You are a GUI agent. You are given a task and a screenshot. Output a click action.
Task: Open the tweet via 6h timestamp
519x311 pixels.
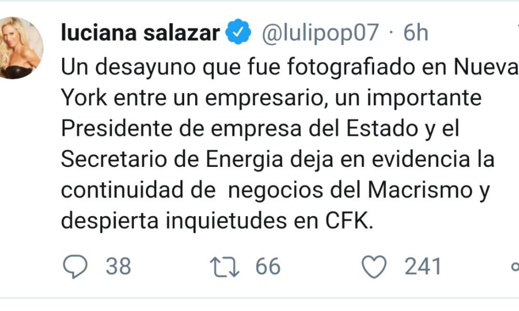click(416, 33)
